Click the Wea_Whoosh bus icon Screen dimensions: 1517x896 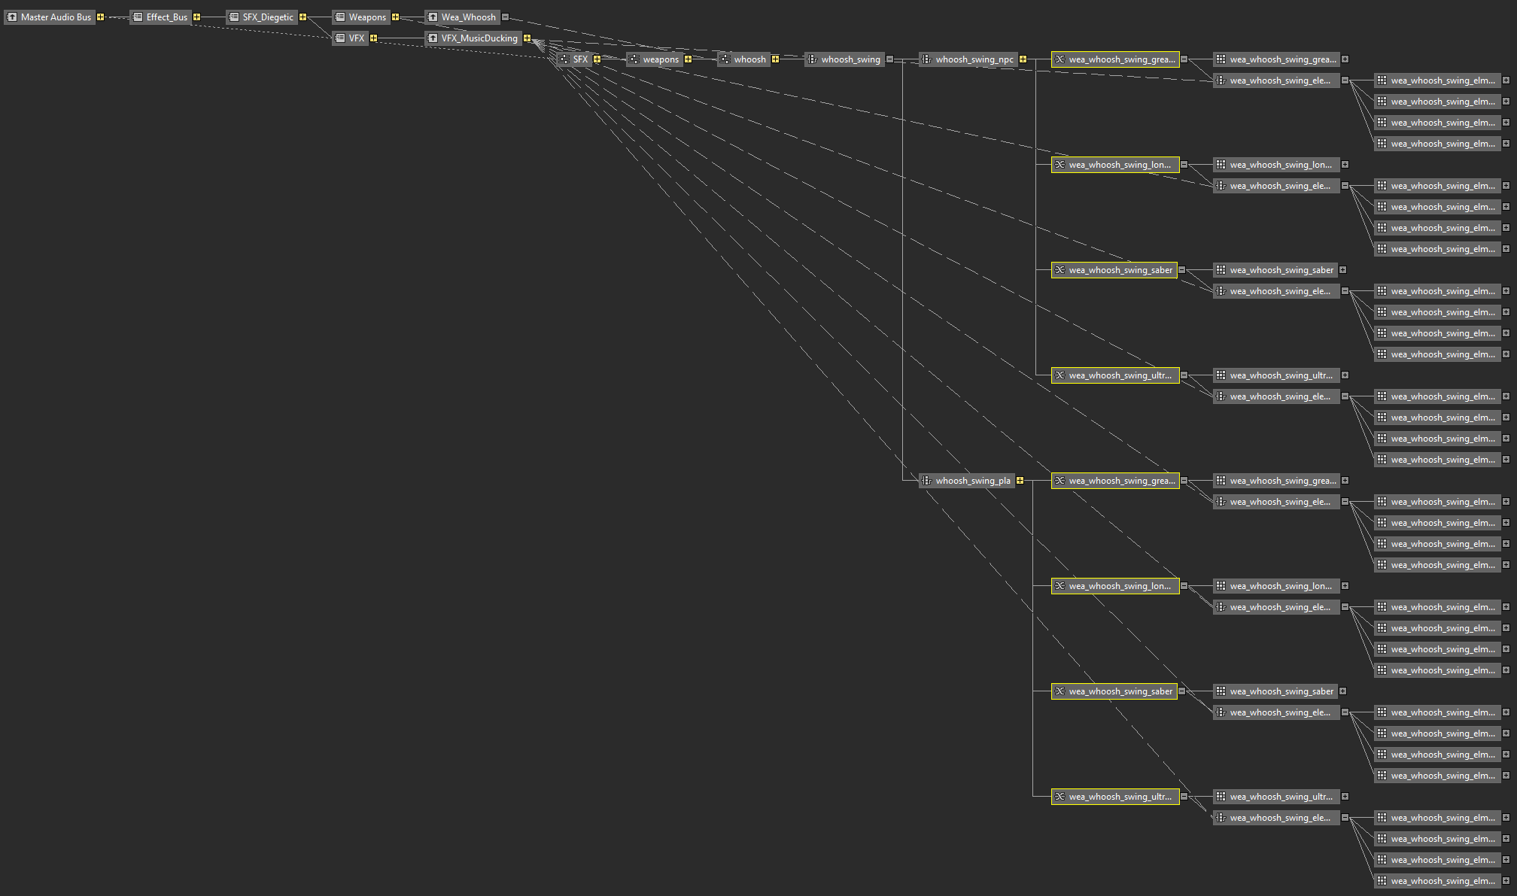[x=433, y=17]
